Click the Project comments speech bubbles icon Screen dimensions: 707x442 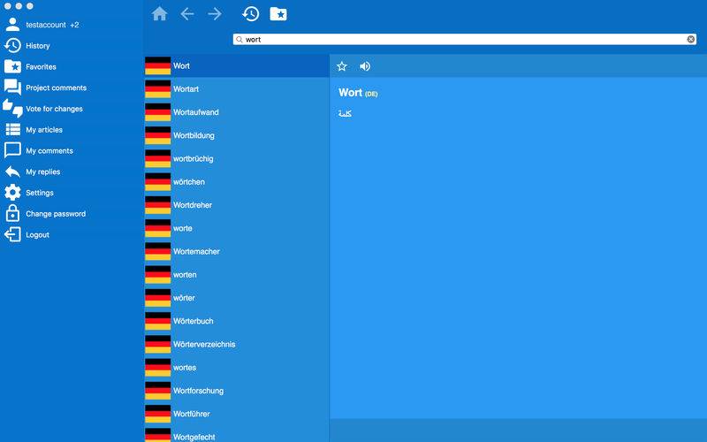tap(12, 87)
